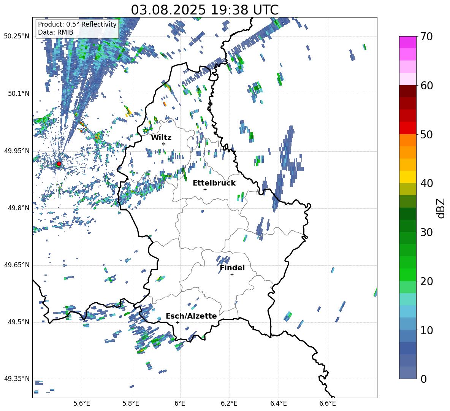The height and width of the screenshot is (411, 450).
Task: Click the 6.2°E longitude label
Action: pyautogui.click(x=229, y=404)
